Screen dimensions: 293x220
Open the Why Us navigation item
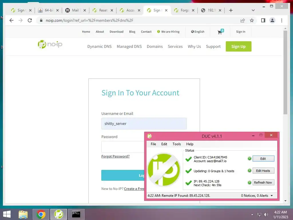click(x=194, y=46)
